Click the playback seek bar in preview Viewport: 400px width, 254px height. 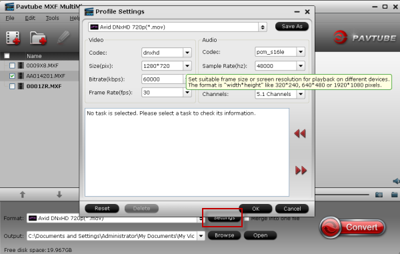coord(342,195)
